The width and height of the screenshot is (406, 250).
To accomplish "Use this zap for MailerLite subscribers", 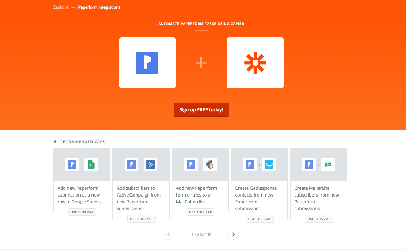I will point(319,219).
